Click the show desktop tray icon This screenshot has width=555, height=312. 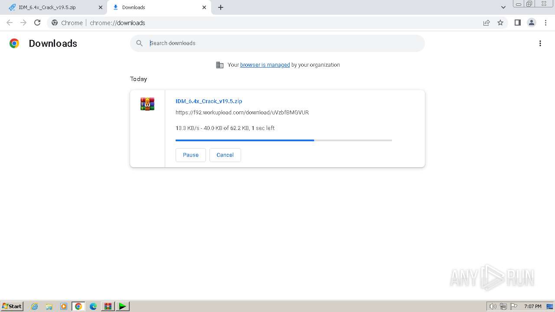pyautogui.click(x=550, y=306)
